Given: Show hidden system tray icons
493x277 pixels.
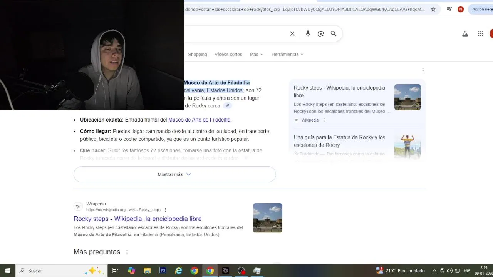Looking at the screenshot, I should [x=434, y=271].
